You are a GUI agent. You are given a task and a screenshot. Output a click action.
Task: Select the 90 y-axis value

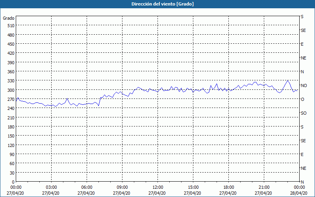pyautogui.click(x=12, y=154)
